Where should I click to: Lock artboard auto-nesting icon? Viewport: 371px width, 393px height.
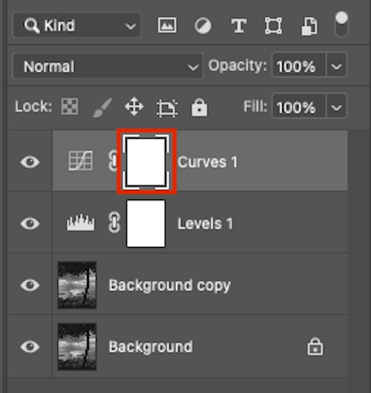167,108
